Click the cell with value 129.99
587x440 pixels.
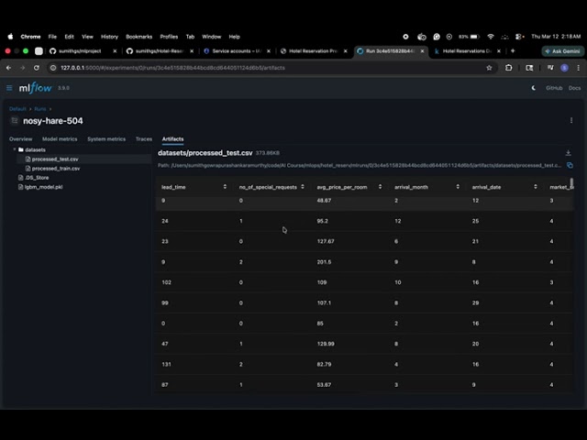coord(326,344)
